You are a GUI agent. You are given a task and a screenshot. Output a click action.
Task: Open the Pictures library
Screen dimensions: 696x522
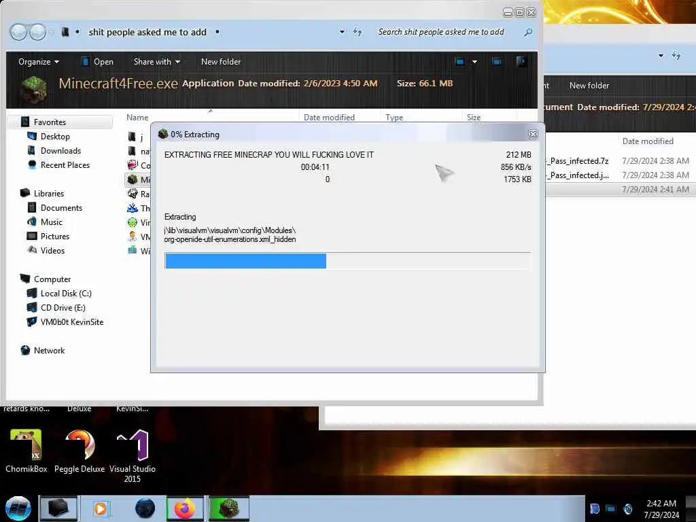(55, 236)
